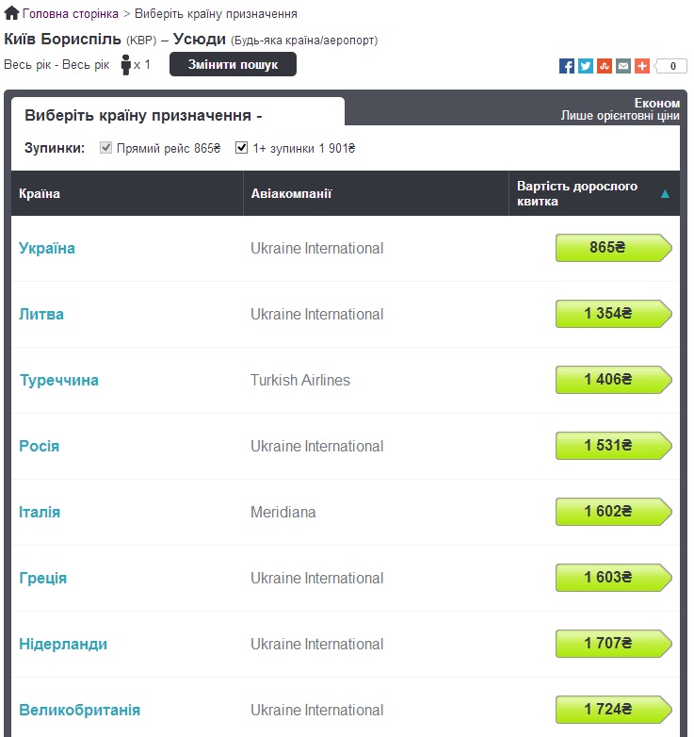Share via StumbleUpon icon
694x737 pixels.
click(x=605, y=66)
